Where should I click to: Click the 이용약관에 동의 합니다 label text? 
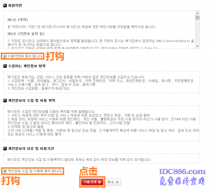click(x=25, y=56)
